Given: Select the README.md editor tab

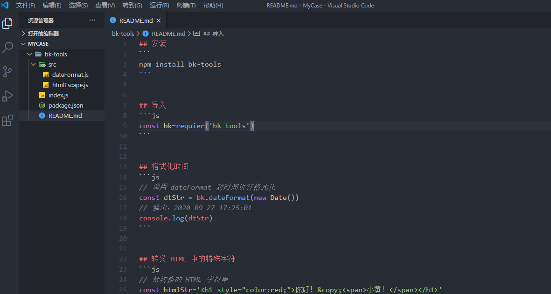Looking at the screenshot, I should 136,21.
